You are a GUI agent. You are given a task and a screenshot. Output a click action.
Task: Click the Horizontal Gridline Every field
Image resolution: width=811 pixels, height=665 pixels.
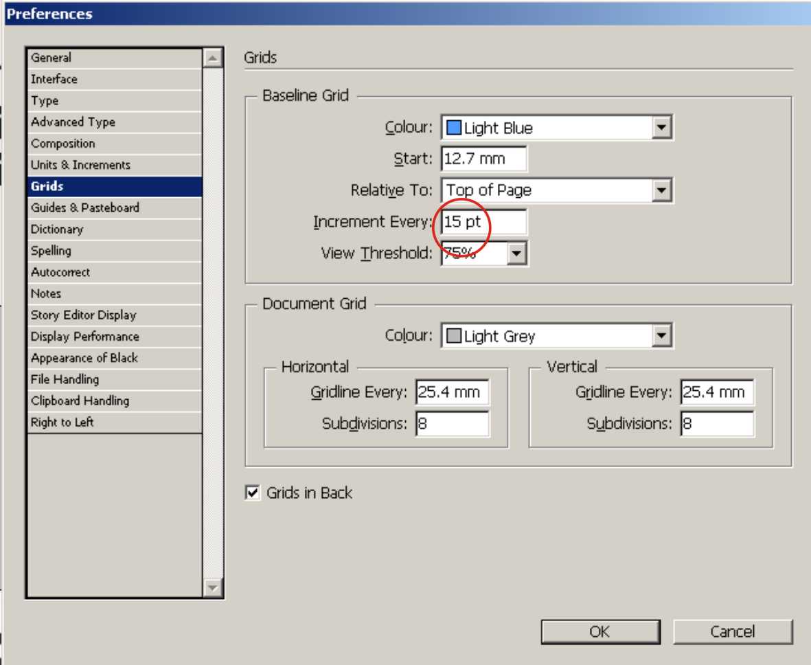click(452, 392)
